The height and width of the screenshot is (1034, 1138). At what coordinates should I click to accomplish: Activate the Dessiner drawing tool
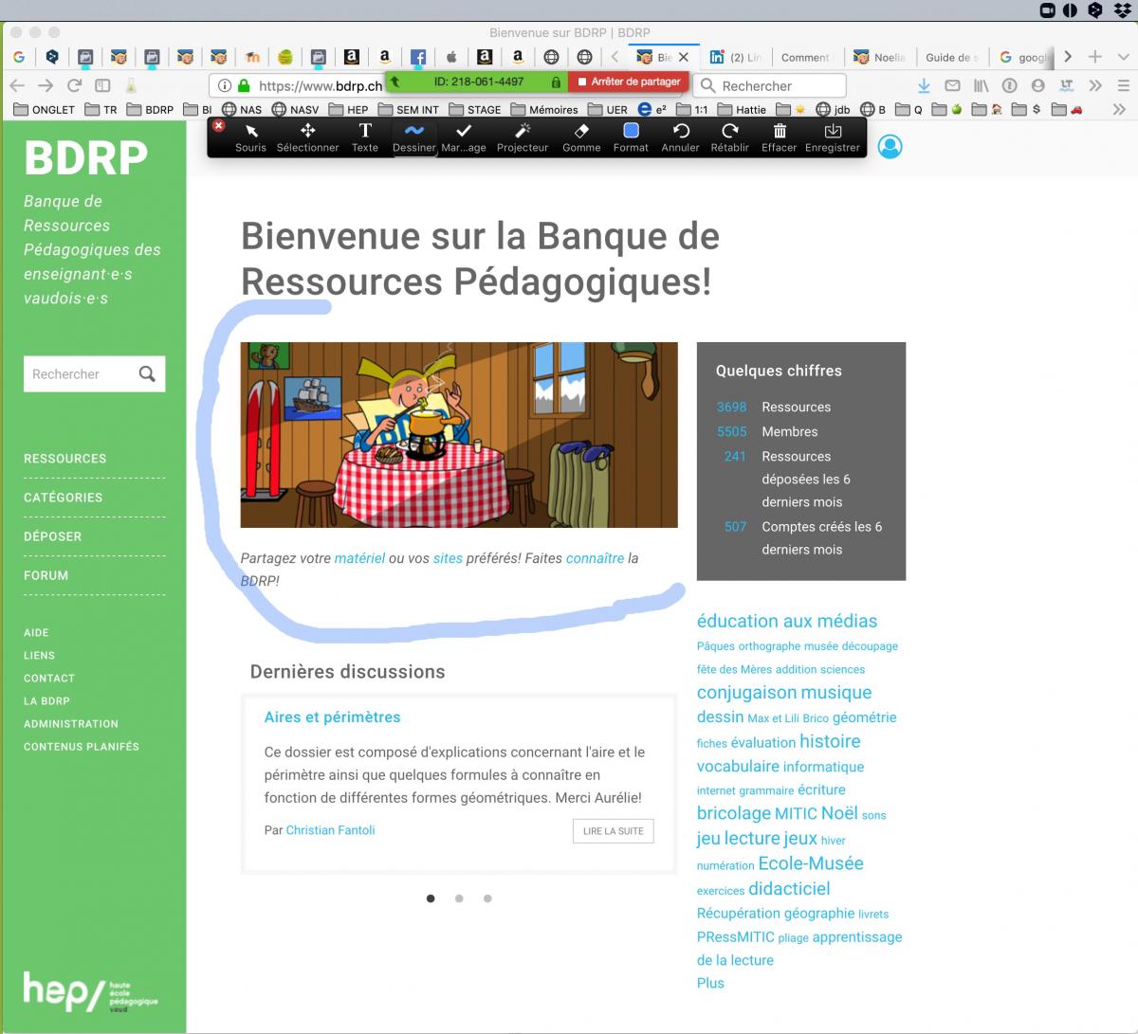coord(413,136)
